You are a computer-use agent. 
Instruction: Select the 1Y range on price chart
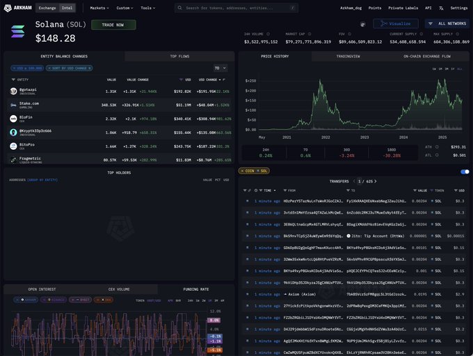pos(453,69)
